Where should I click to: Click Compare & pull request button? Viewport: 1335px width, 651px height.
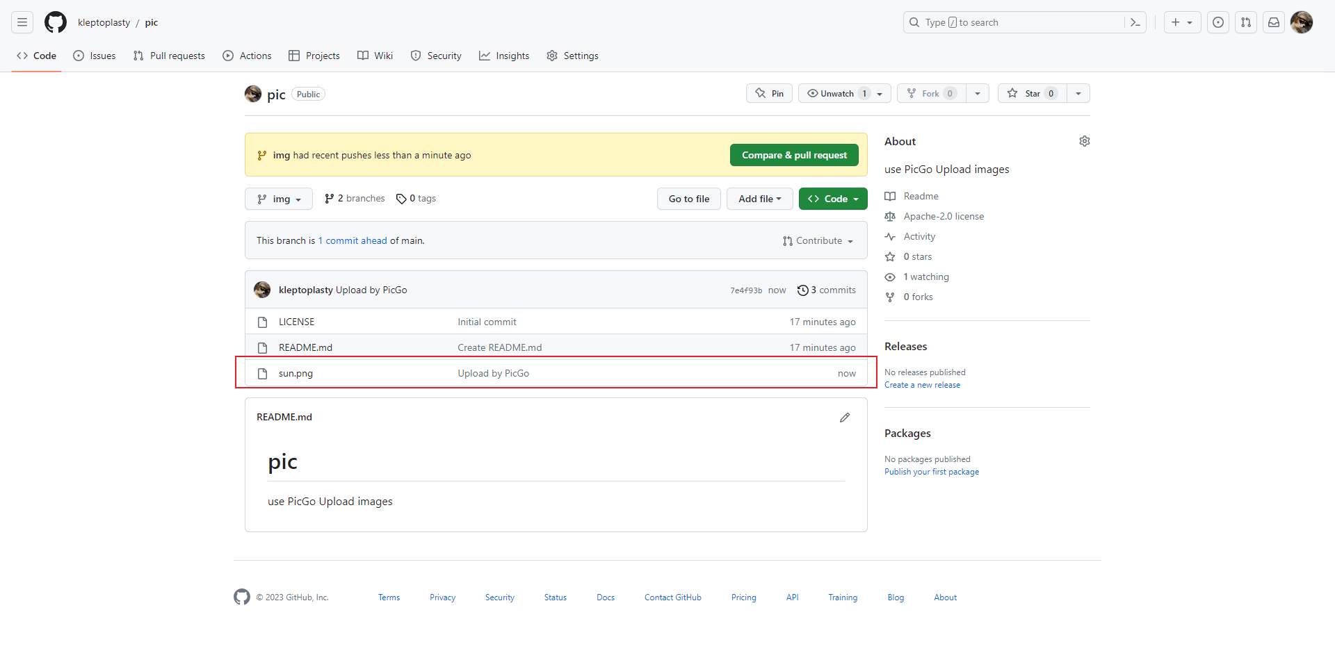[794, 155]
